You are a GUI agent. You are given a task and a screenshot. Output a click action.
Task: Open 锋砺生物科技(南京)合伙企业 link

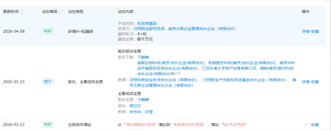tap(171, 62)
